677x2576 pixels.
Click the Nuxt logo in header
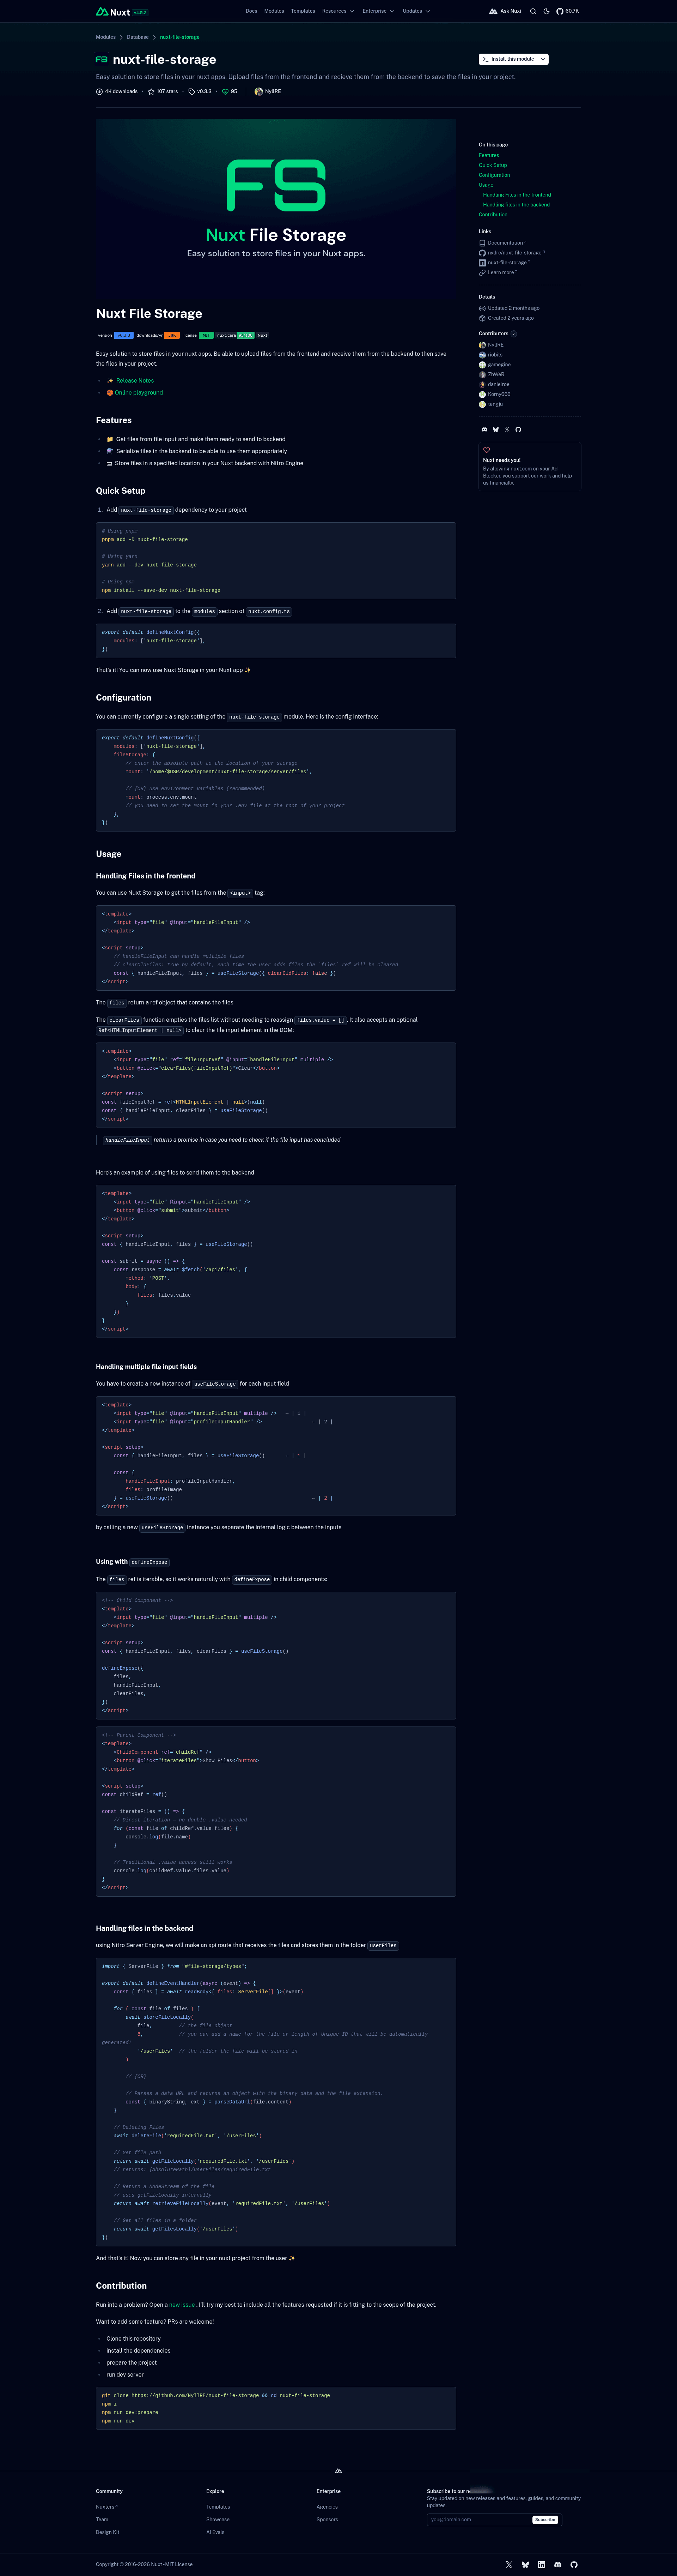pyautogui.click(x=113, y=12)
